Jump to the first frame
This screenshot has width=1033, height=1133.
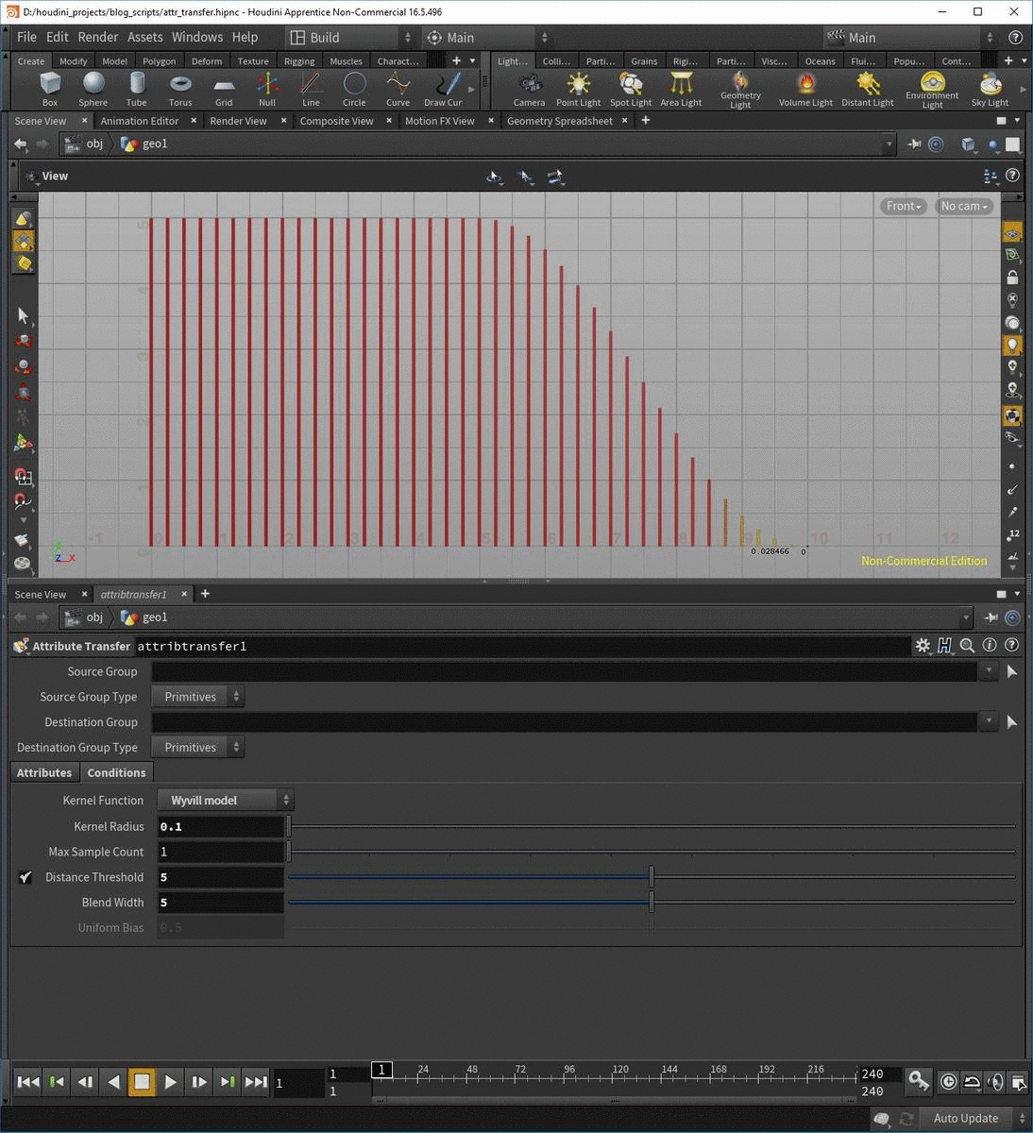[x=28, y=1082]
